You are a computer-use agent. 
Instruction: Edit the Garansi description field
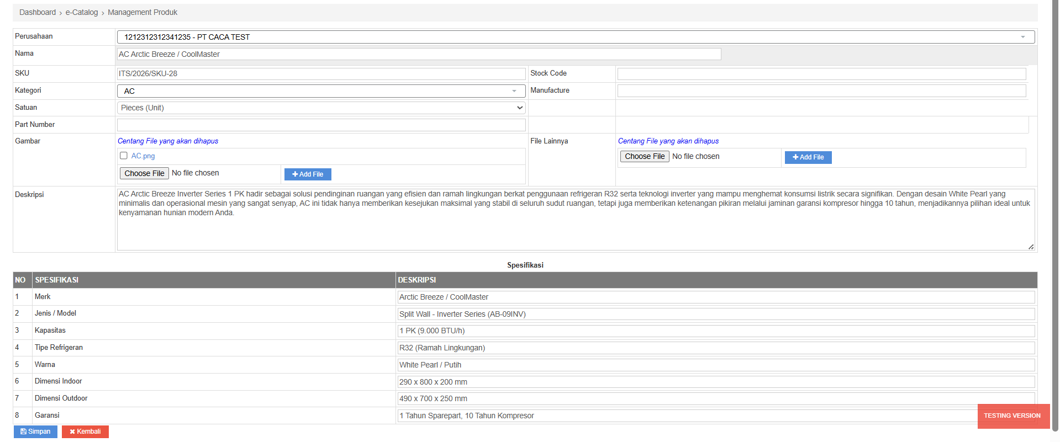[685, 416]
